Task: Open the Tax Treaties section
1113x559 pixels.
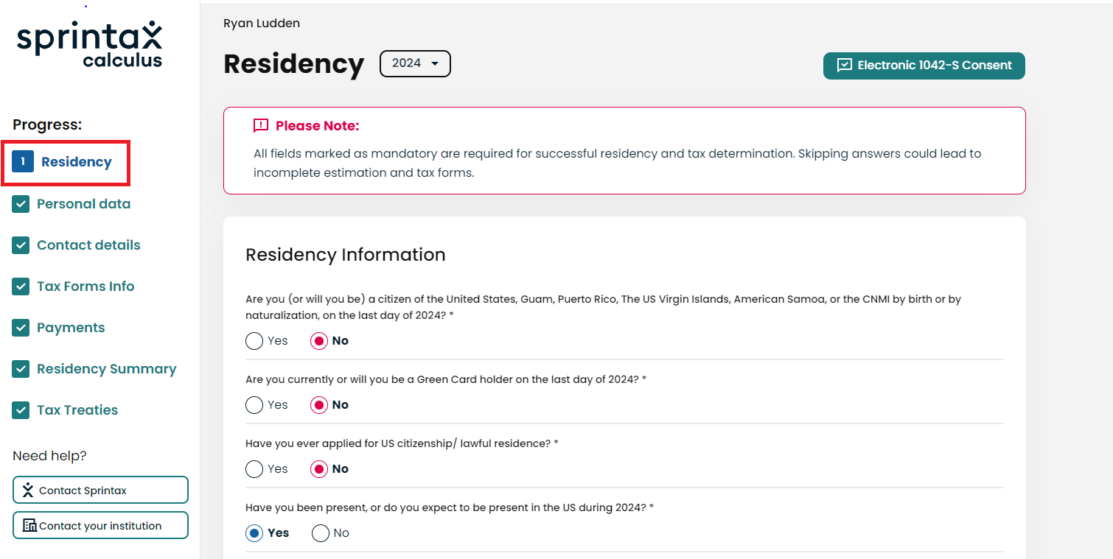Action: click(77, 410)
